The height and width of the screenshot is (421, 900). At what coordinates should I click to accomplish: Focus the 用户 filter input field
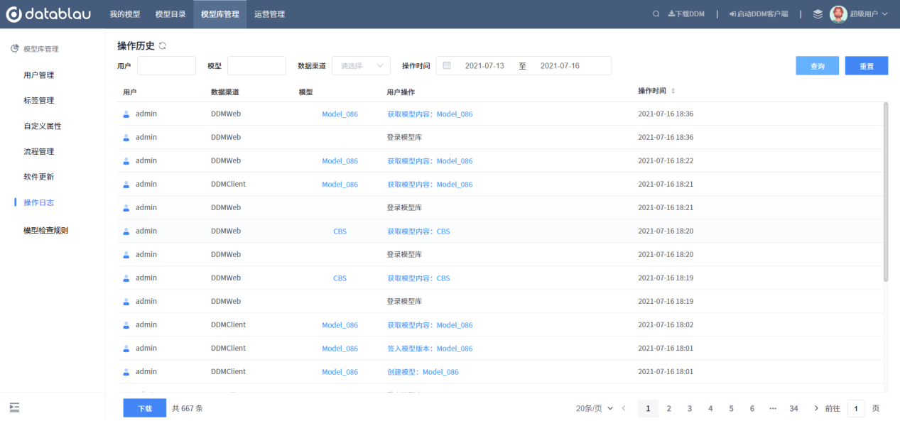[166, 66]
